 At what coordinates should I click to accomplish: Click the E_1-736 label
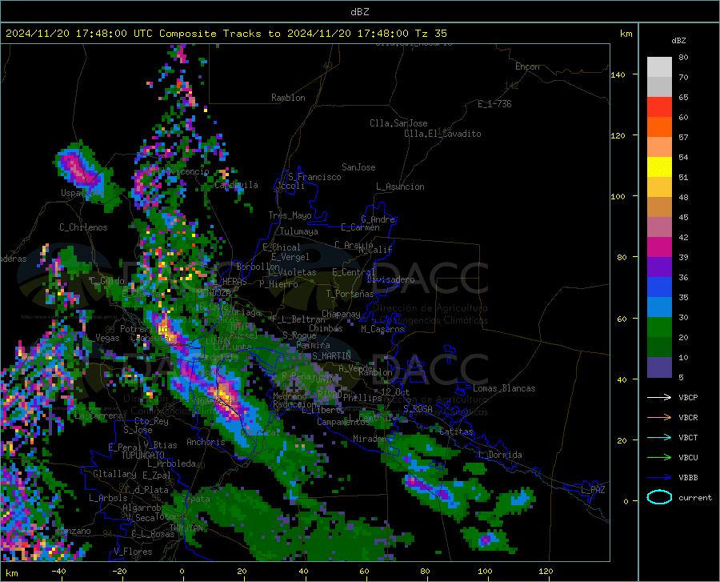[494, 104]
